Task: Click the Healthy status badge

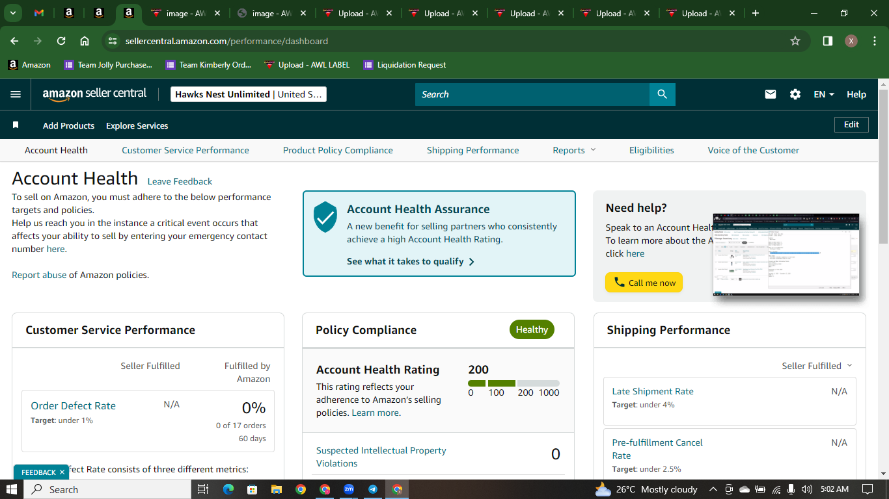Action: (x=532, y=329)
